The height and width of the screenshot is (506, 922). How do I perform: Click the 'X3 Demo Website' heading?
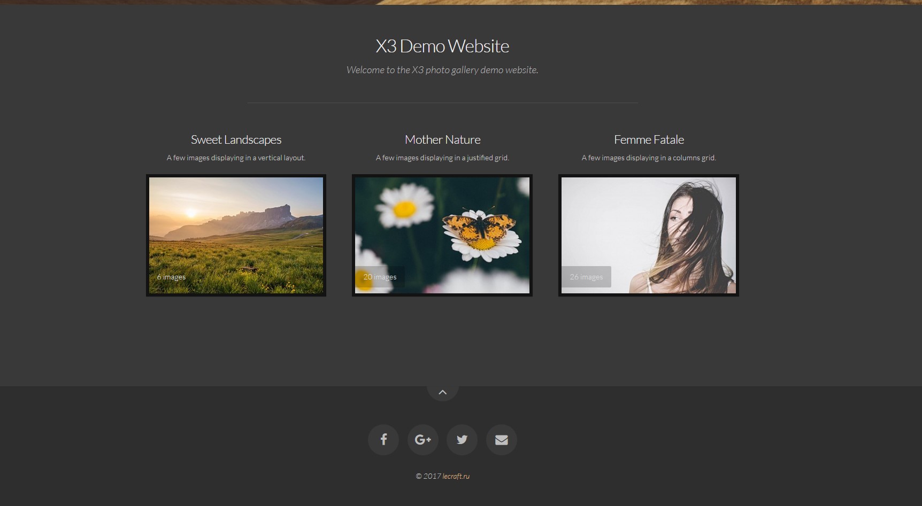coord(442,46)
